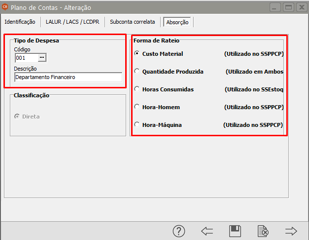Pick the Hora-Homem radio option
The height and width of the screenshot is (240, 309).
[x=137, y=107]
